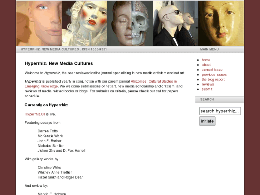Click the Hyperrhiz: New Media Cultures heading
Viewport: 260px width, 195px height.
pos(59,63)
